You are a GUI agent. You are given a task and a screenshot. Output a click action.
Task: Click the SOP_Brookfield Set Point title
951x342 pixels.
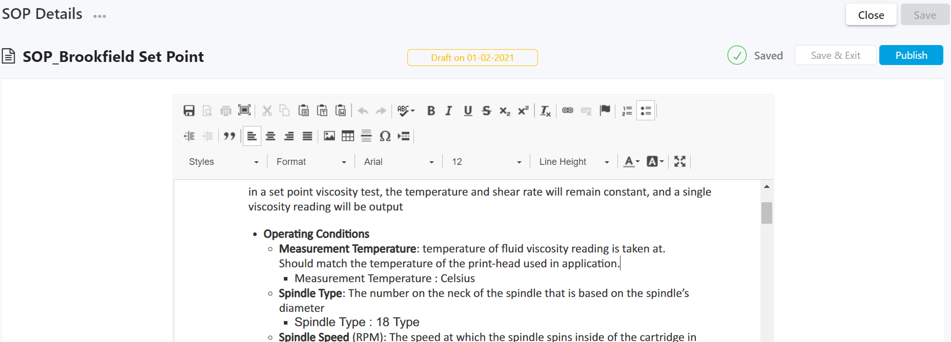[x=113, y=56]
